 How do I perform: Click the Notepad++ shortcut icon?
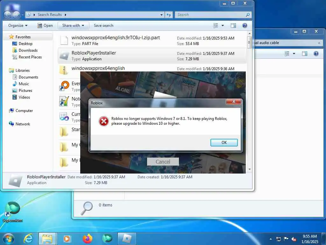coord(64,101)
